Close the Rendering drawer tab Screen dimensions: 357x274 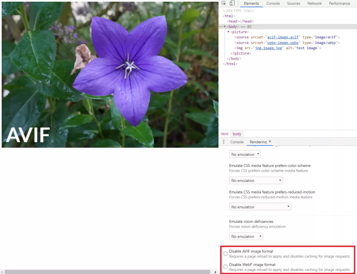[x=270, y=141]
